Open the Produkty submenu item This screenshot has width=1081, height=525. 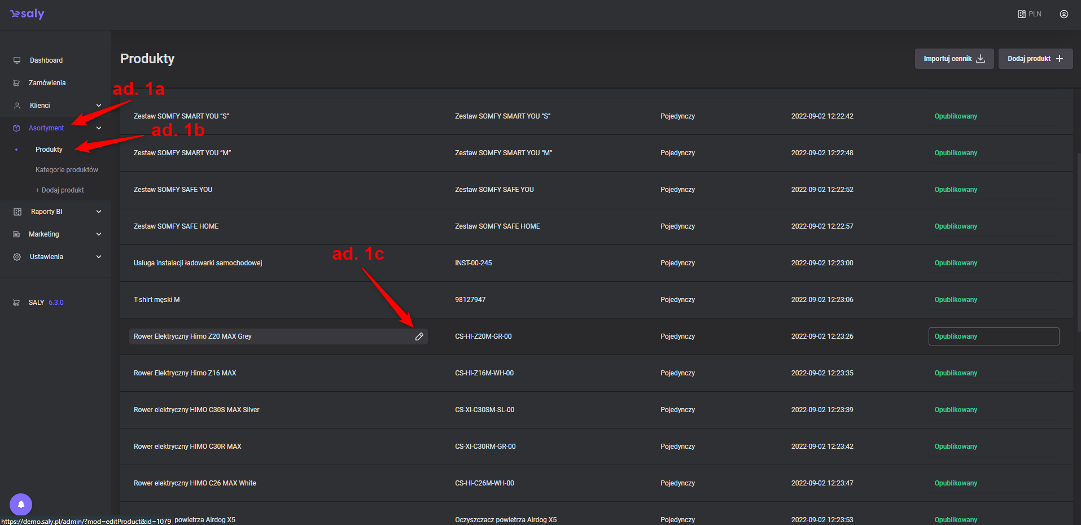[x=49, y=150]
